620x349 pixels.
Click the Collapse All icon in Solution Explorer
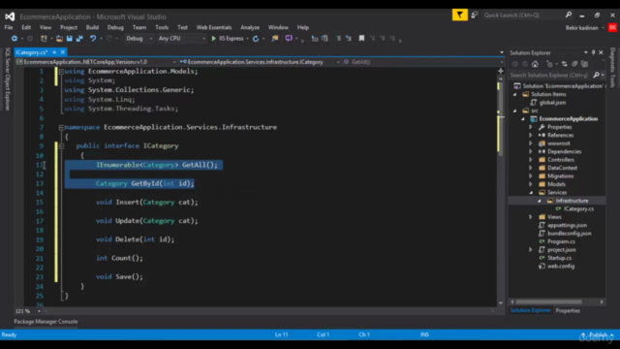[x=574, y=64]
